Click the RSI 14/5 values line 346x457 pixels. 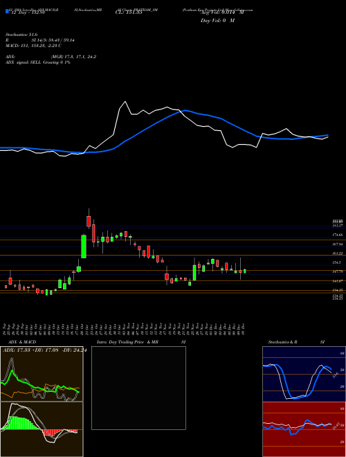39,40
